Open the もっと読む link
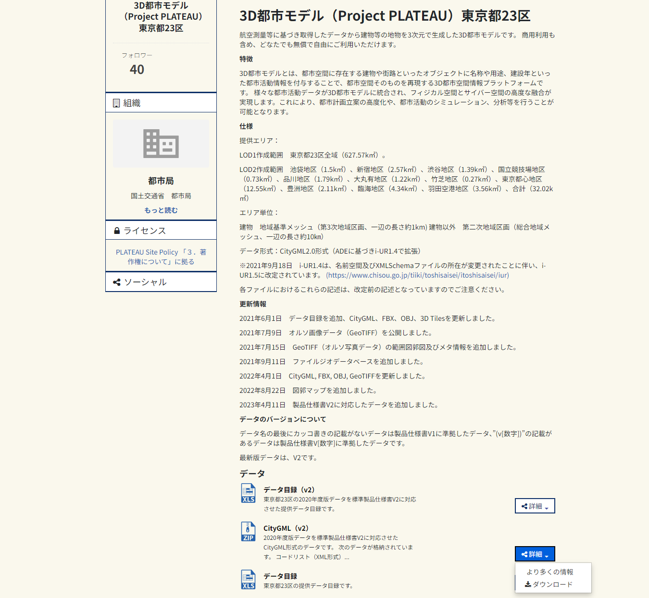Image resolution: width=649 pixels, height=598 pixels. [161, 210]
